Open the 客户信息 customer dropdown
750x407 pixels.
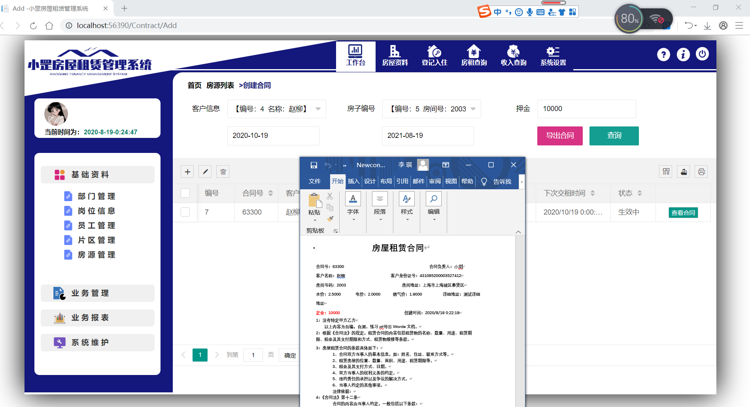coord(276,109)
